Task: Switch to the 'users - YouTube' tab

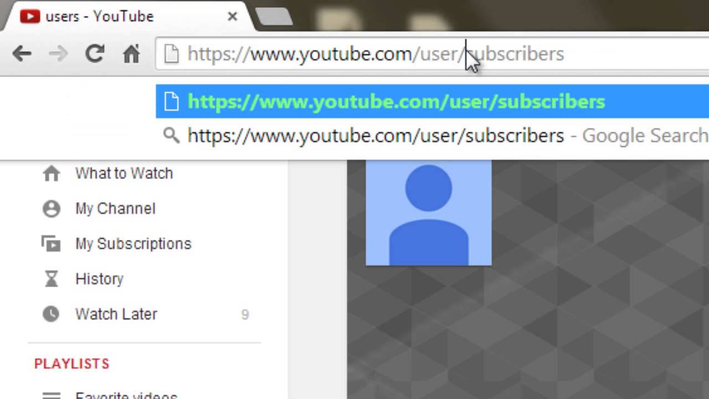Action: pyautogui.click(x=129, y=16)
